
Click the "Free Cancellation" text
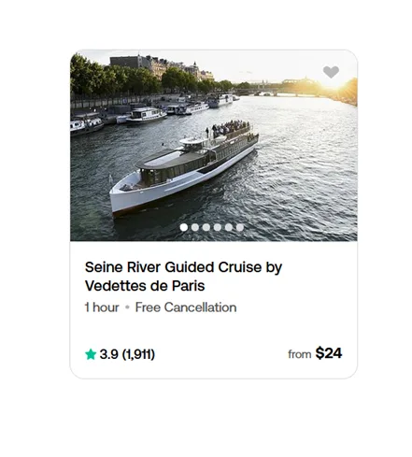pyautogui.click(x=186, y=307)
